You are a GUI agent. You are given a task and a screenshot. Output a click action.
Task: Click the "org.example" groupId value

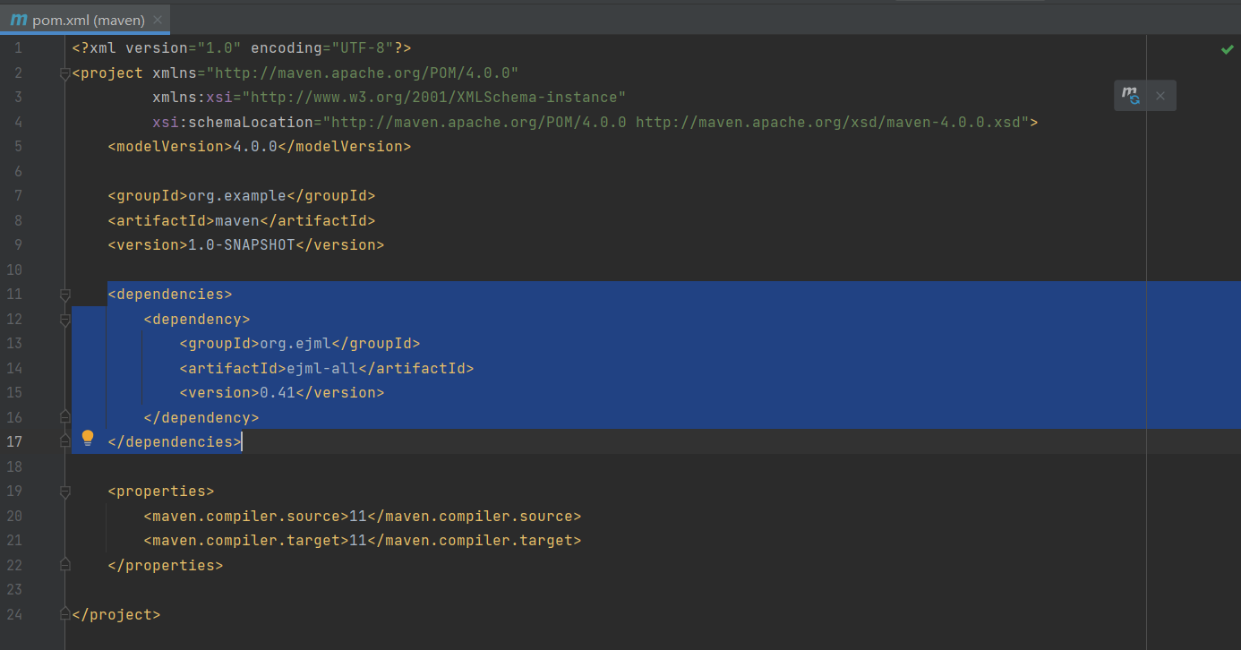pyautogui.click(x=237, y=195)
